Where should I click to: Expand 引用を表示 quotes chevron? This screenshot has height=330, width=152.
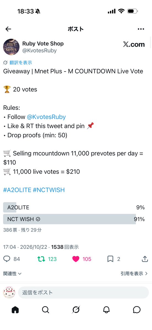(x=134, y=274)
